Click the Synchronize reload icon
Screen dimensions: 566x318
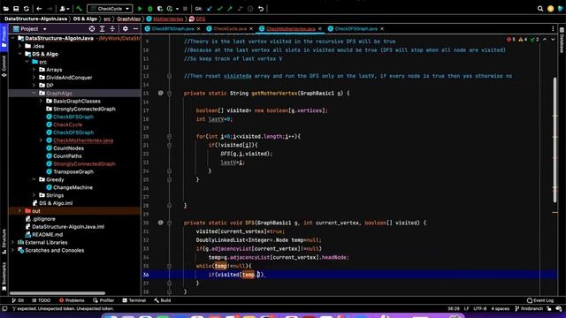pos(26,9)
